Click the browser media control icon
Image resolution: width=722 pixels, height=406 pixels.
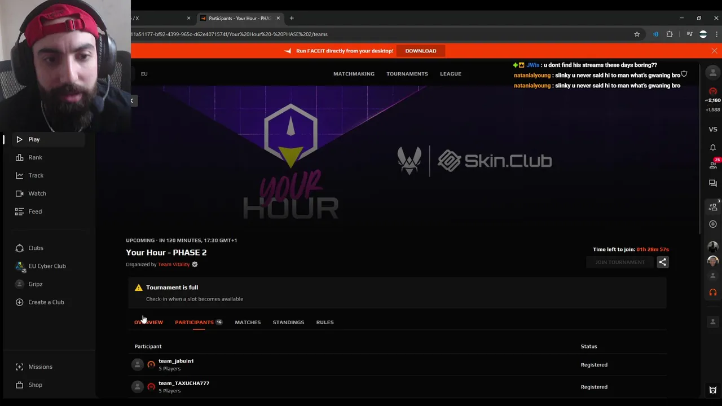(689, 34)
